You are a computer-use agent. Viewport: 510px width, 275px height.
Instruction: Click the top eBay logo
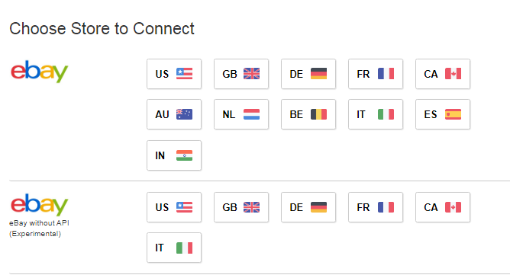[x=40, y=72]
